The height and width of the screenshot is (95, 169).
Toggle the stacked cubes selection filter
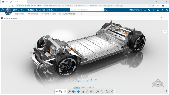[x=96, y=79]
